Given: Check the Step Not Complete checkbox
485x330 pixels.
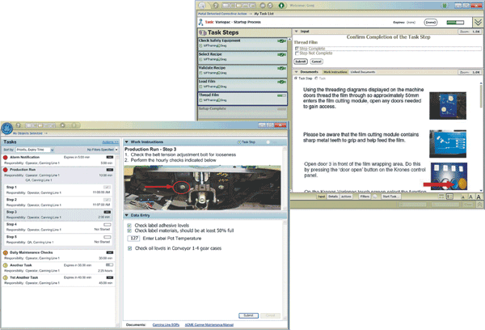Looking at the screenshot, I should click(297, 53).
